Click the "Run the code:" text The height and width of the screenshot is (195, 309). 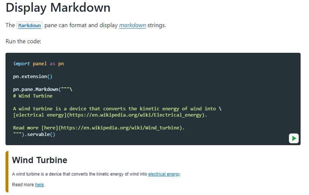23,41
